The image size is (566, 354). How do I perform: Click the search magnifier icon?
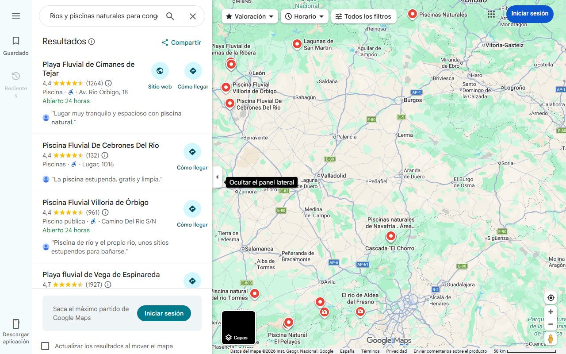[170, 16]
